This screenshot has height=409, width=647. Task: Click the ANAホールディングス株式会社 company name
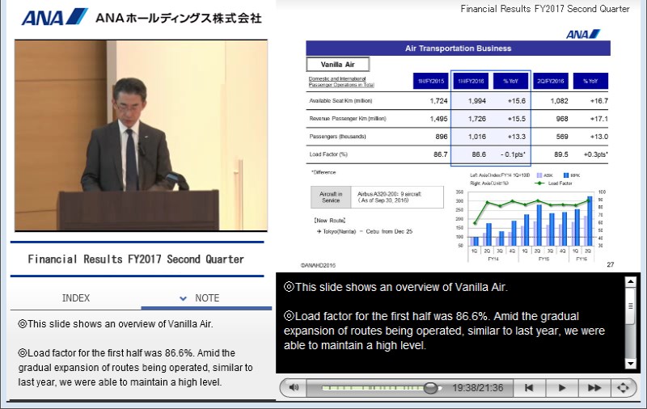178,18
